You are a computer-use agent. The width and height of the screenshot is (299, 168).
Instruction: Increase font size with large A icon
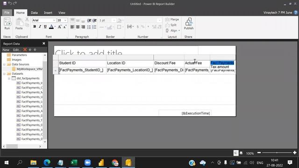pyautogui.click(x=59, y=27)
